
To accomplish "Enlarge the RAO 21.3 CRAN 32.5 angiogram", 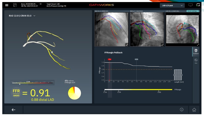I will [x=126, y=44].
